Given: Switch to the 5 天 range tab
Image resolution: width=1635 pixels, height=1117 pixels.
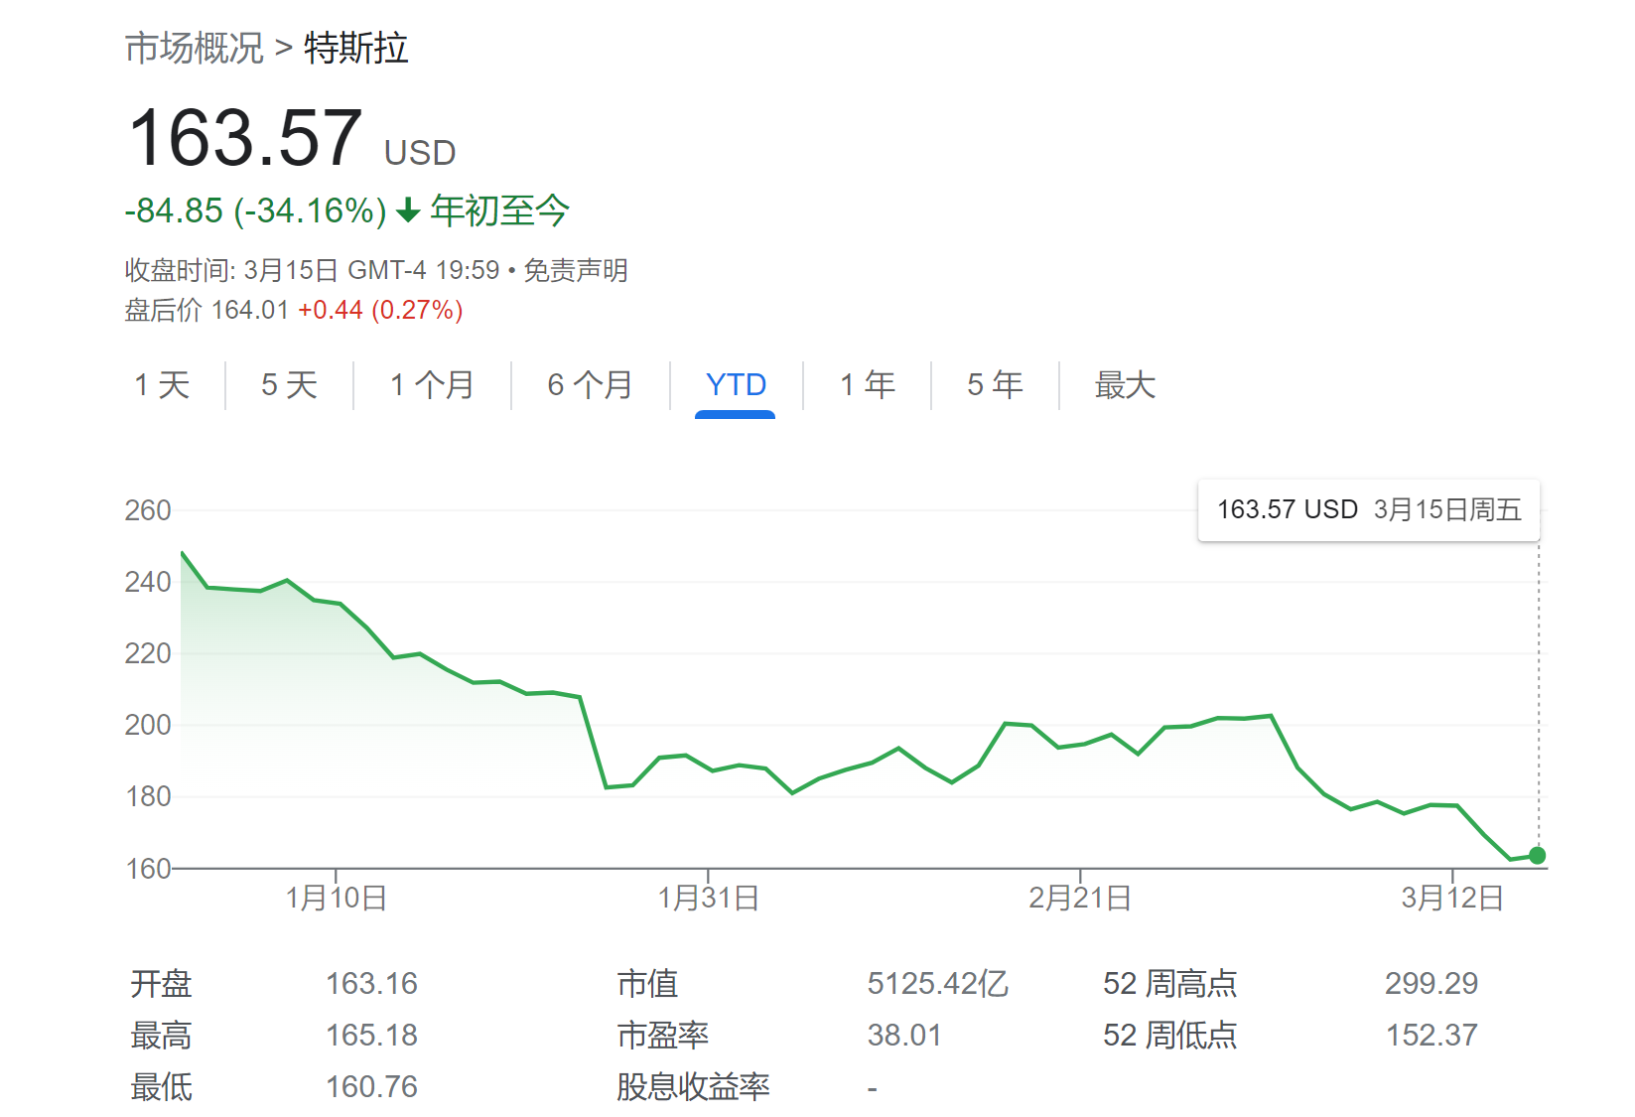Looking at the screenshot, I should point(289,385).
